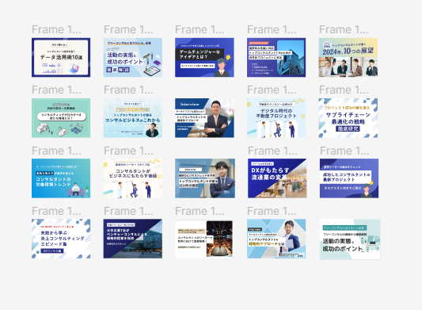Open the ゲームチェンジャーなアイデアとは thumbnail

pyautogui.click(x=204, y=57)
